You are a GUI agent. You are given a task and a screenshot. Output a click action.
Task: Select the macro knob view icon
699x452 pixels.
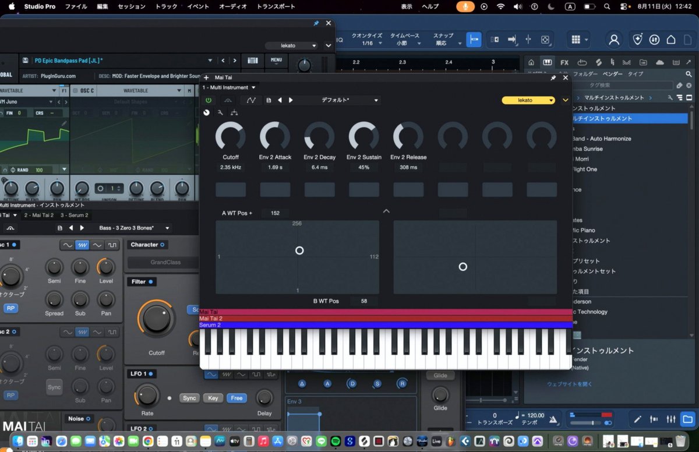[x=207, y=112]
